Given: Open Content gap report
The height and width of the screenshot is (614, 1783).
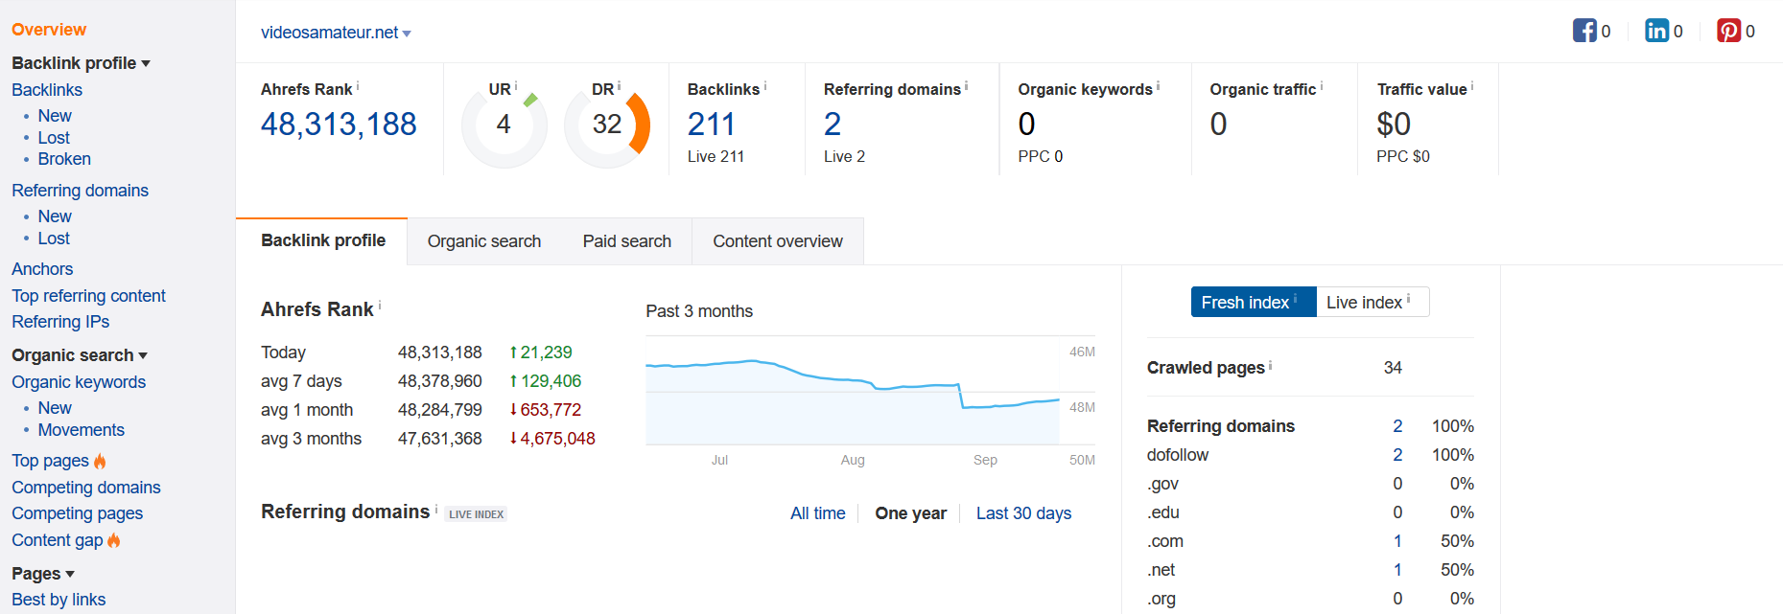Looking at the screenshot, I should tap(57, 540).
